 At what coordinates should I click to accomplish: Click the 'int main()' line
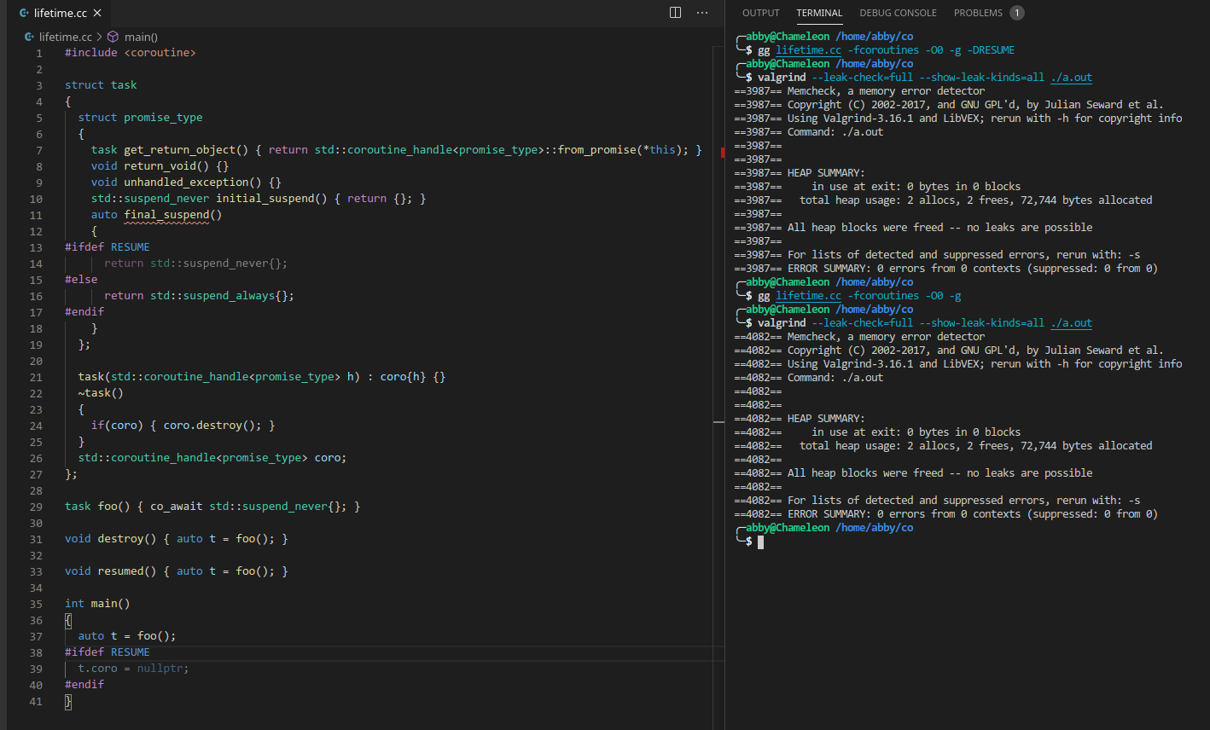click(x=97, y=604)
